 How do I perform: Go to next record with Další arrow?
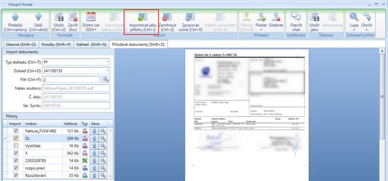point(38,17)
